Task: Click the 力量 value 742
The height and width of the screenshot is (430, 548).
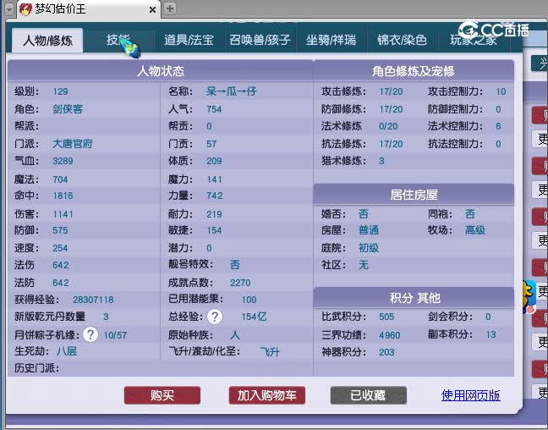Action: 214,196
